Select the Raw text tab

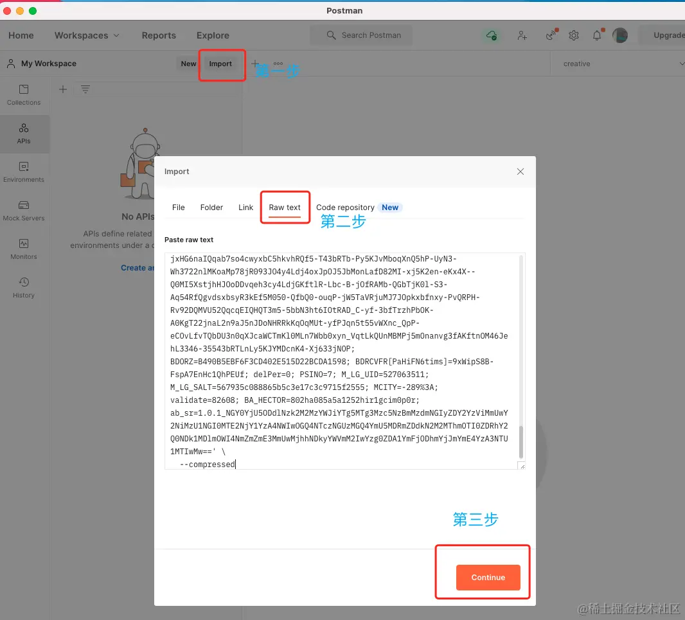(285, 207)
